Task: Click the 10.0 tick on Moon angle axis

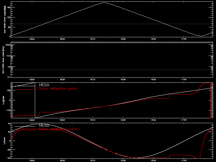Action: 8,56
